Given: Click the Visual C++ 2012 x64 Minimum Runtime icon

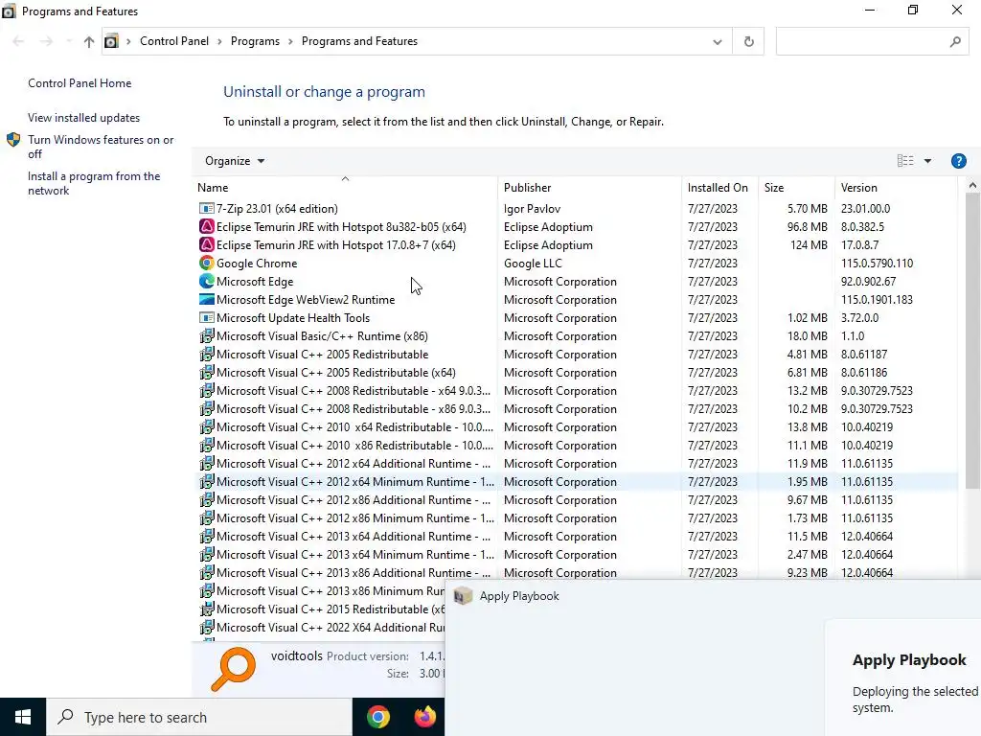Looking at the screenshot, I should pos(207,481).
